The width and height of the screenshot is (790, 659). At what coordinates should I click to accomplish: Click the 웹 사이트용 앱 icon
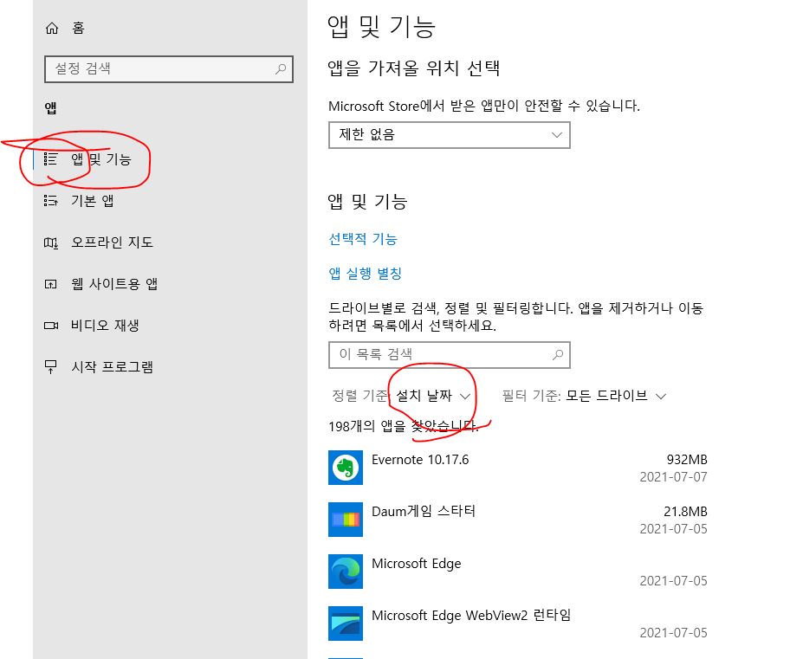(50, 284)
